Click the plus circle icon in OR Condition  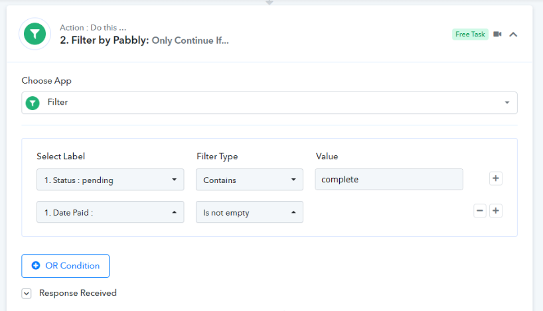pyautogui.click(x=36, y=265)
